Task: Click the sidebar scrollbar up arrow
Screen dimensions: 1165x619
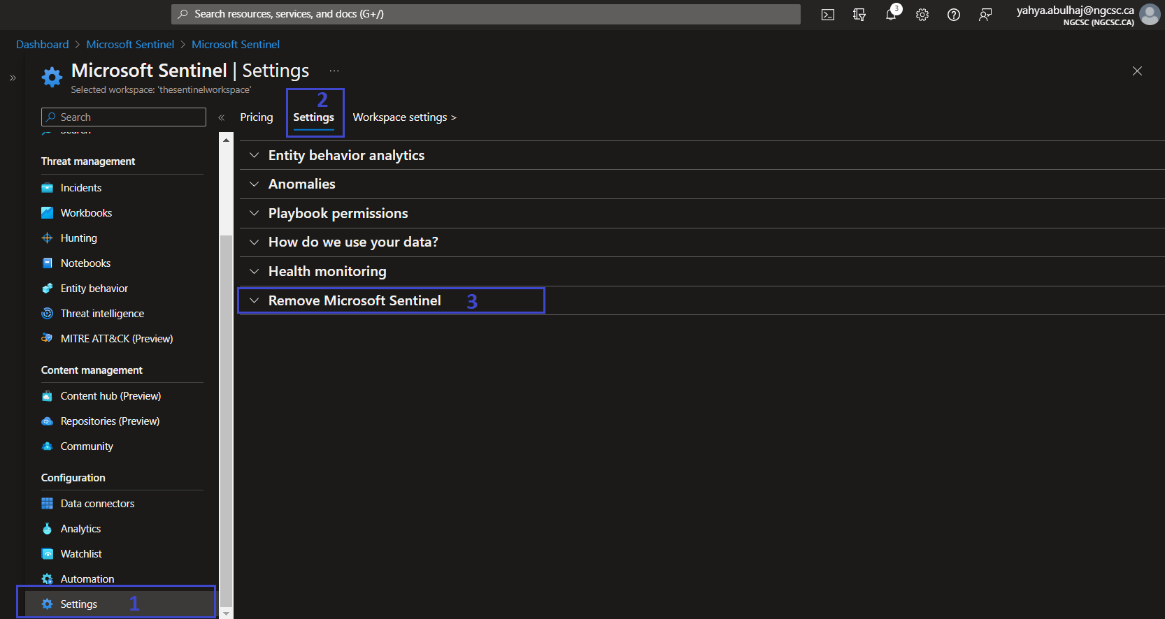Action: tap(226, 140)
